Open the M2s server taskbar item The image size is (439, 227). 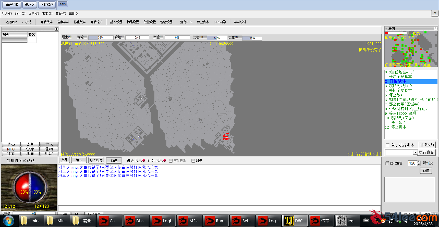pos(189,221)
